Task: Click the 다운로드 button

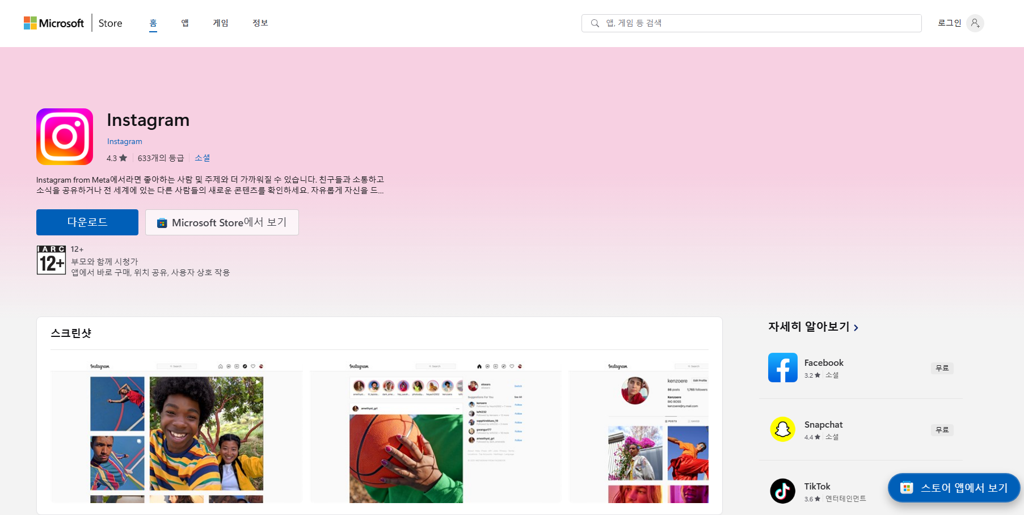Action: tap(87, 222)
